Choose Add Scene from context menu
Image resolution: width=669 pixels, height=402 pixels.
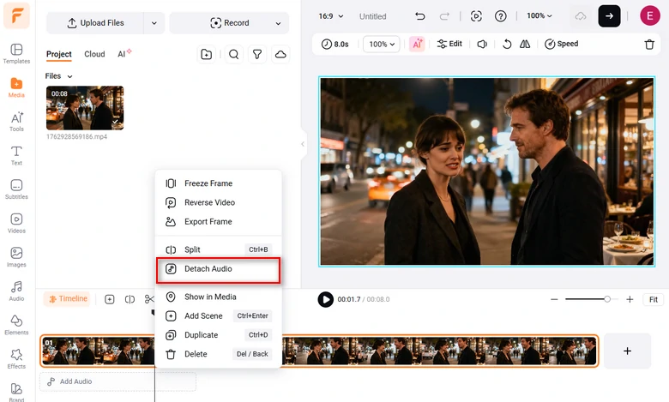tap(218, 316)
